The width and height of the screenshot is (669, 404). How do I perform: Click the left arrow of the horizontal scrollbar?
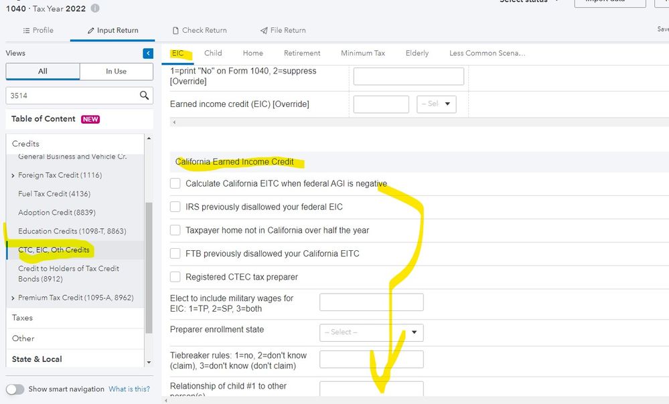pos(175,122)
